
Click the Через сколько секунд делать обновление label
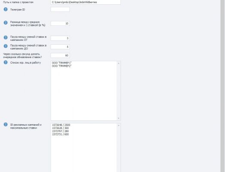(22, 55)
